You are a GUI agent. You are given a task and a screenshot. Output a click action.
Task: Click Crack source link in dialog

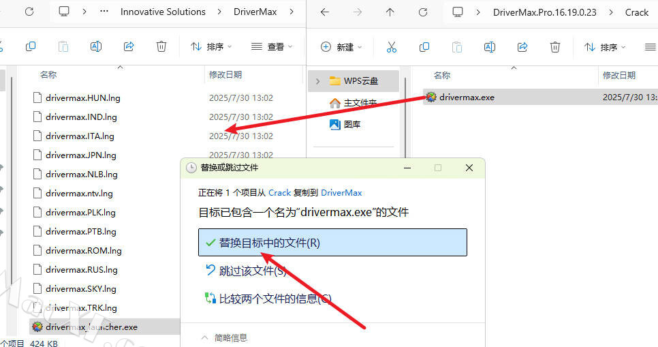(279, 192)
